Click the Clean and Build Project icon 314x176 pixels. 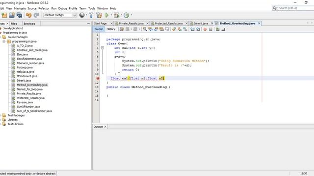coord(99,15)
